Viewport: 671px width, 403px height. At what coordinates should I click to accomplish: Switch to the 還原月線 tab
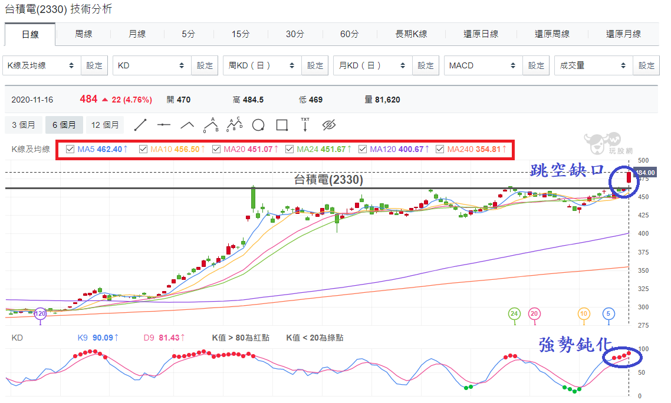(623, 34)
